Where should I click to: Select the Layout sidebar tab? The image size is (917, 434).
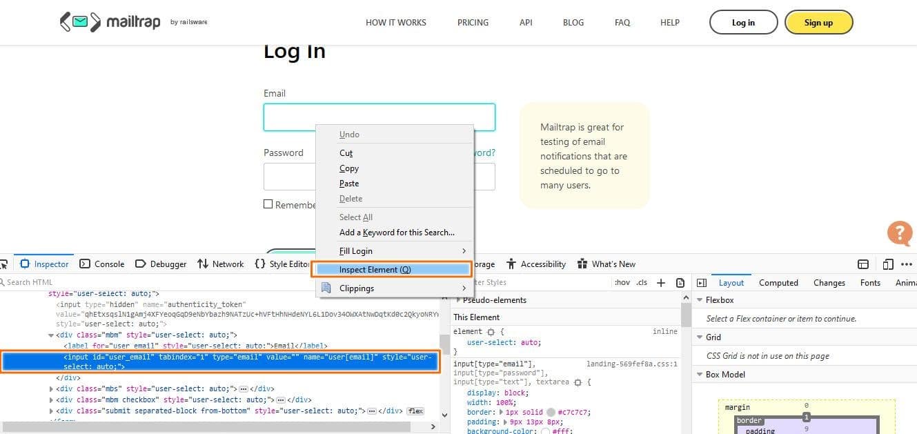point(731,282)
